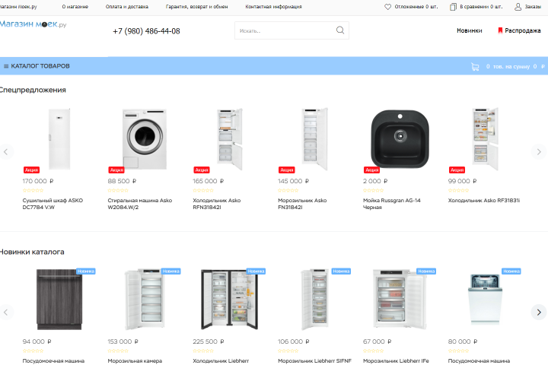This screenshot has width=548, height=365.
Task: Click freezer image priced 153 000
Action: 145,300
